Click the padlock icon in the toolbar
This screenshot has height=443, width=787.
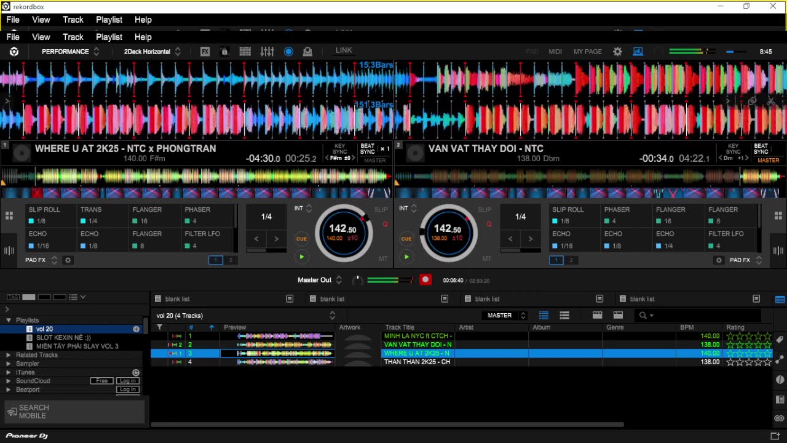tap(224, 52)
